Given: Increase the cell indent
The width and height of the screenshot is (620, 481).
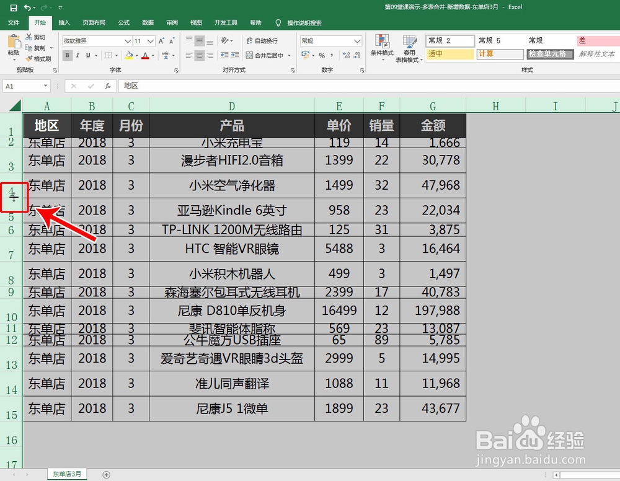Looking at the screenshot, I should point(235,55).
